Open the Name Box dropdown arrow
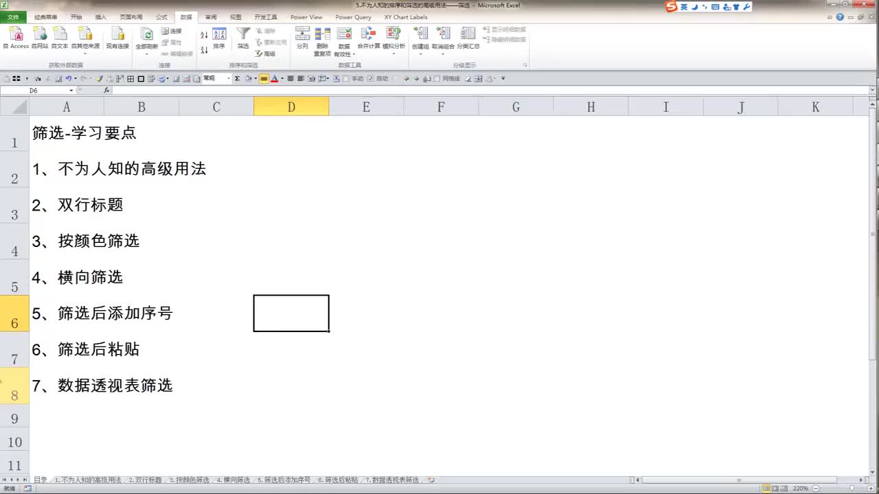This screenshot has height=494, width=879. click(x=71, y=91)
